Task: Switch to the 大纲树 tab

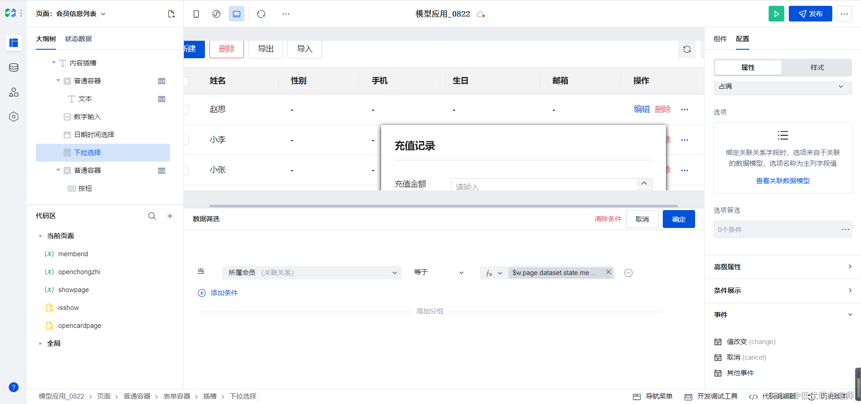Action: click(x=46, y=39)
